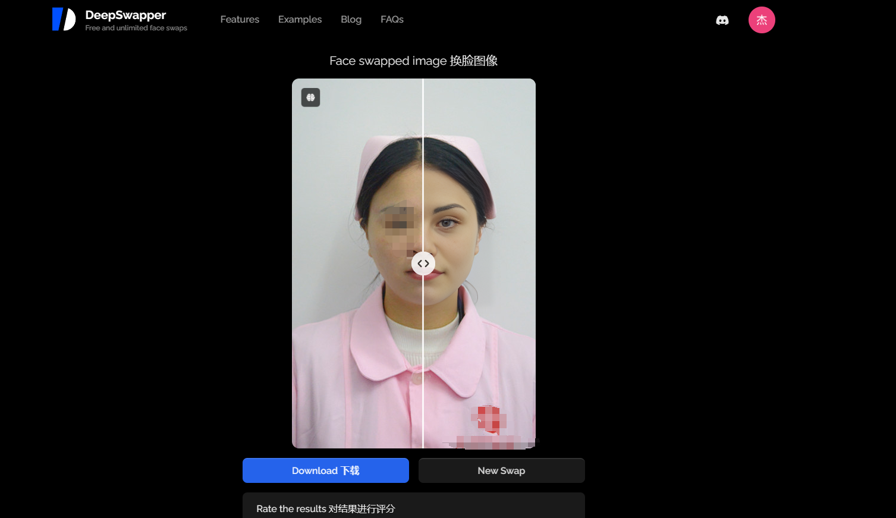
Task: Click the "Face swapped image" heading
Action: click(x=414, y=61)
